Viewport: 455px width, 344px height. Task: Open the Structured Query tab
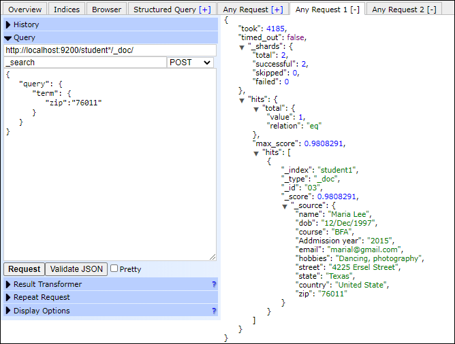coord(172,10)
